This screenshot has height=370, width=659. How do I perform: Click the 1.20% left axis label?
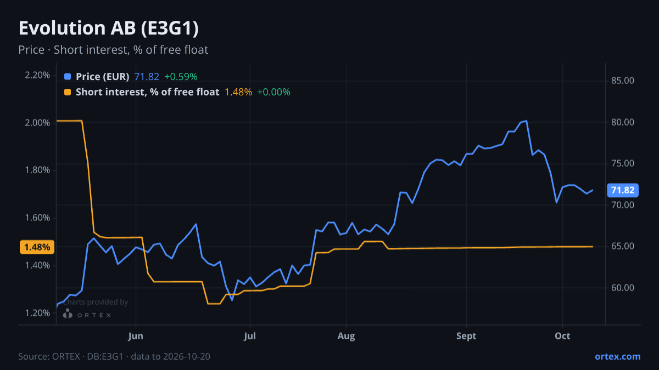click(37, 313)
